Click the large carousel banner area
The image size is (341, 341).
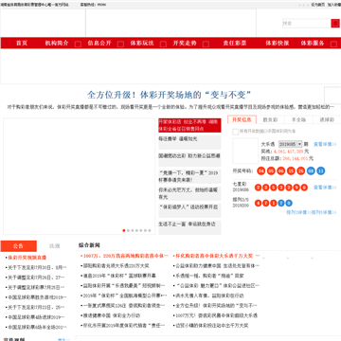[x=79, y=176]
